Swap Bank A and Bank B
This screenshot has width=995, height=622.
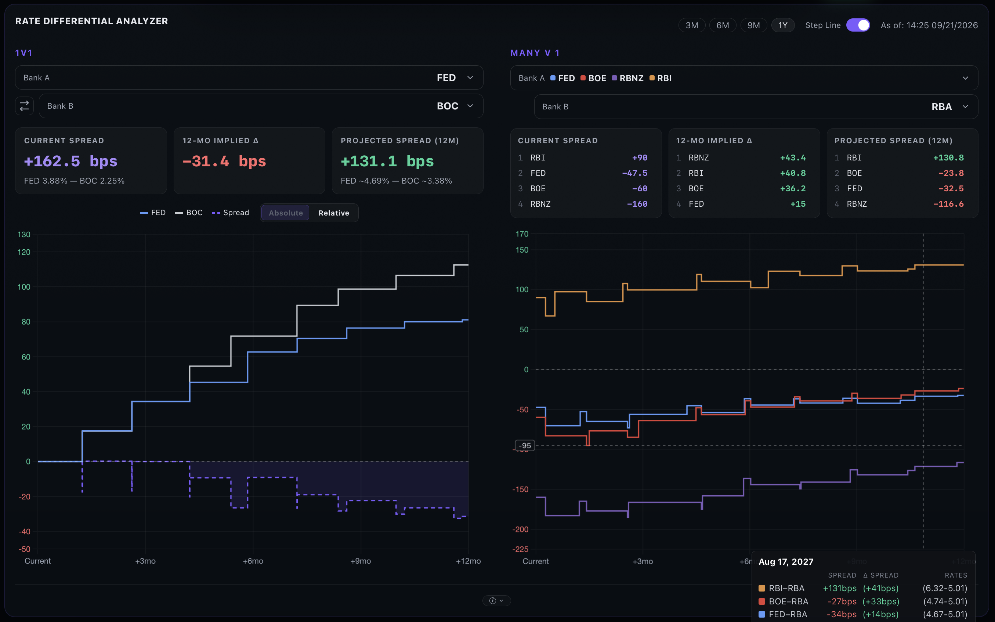tap(24, 106)
